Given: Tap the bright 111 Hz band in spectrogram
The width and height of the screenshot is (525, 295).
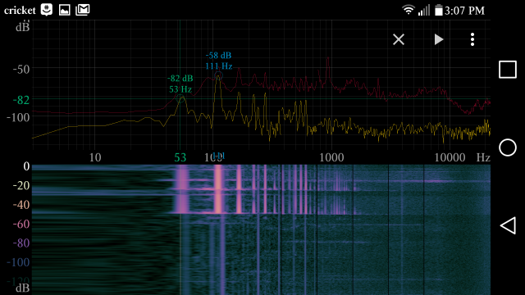Looking at the screenshot, I should point(218,189).
